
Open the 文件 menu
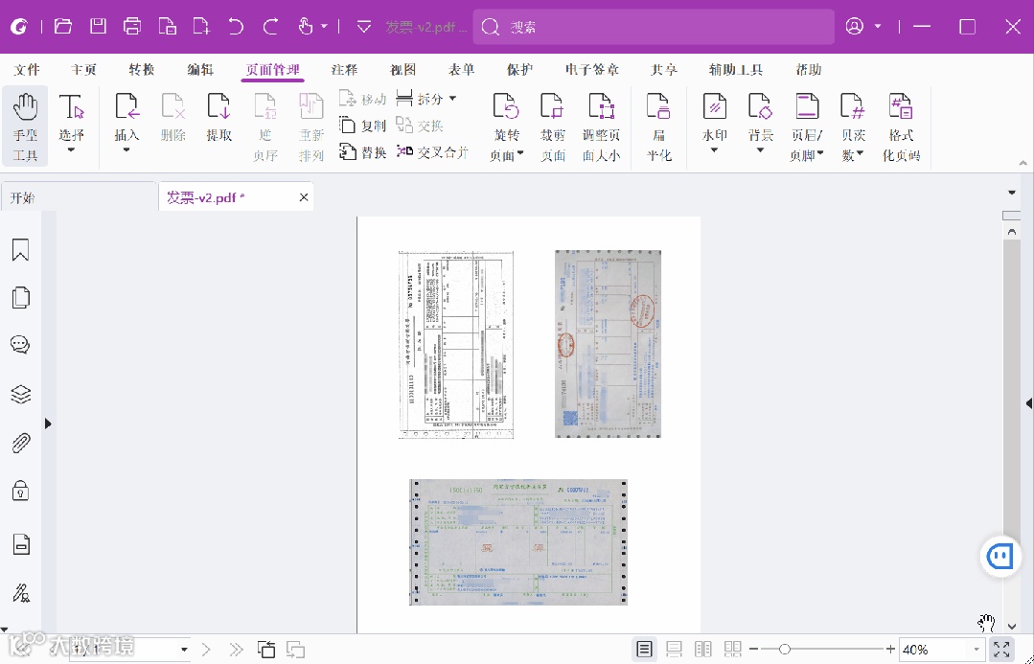[x=27, y=69]
